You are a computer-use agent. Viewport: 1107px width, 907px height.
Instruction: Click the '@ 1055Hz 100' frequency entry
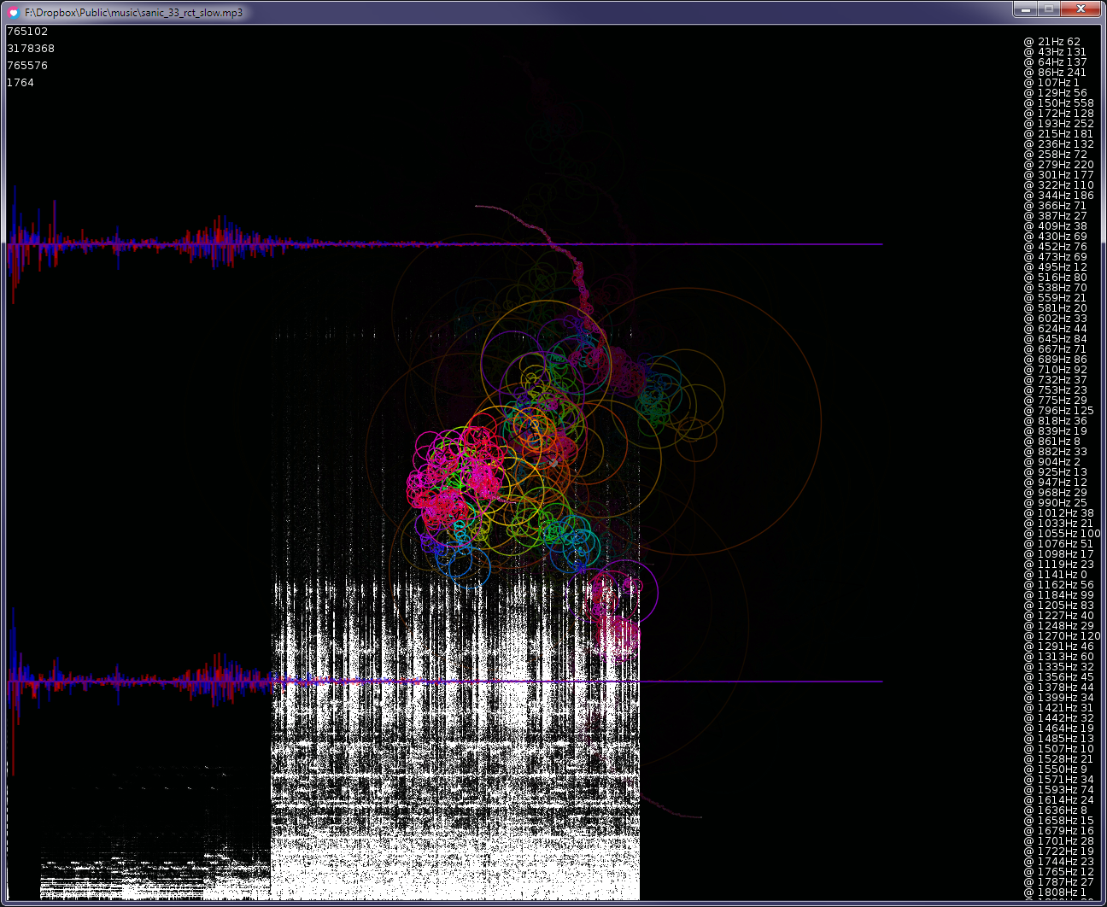pyautogui.click(x=1063, y=534)
